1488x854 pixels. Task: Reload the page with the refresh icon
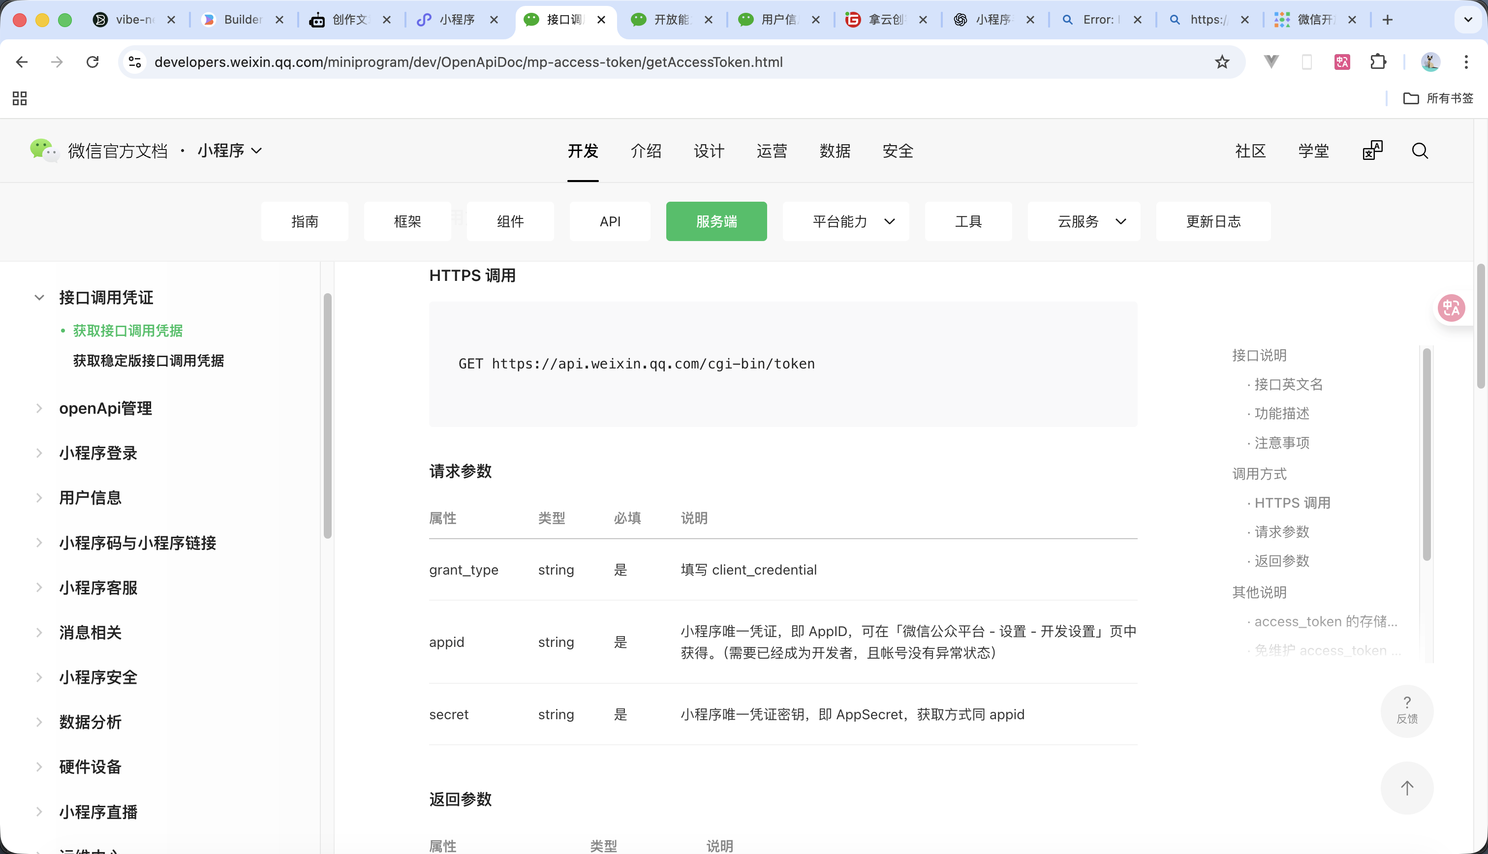click(x=93, y=61)
